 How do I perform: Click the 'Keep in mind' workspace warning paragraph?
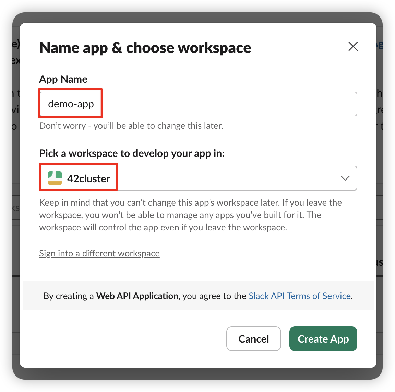(190, 215)
